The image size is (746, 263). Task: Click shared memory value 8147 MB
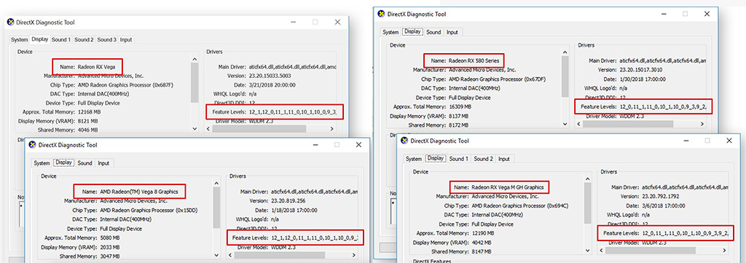pos(482,251)
